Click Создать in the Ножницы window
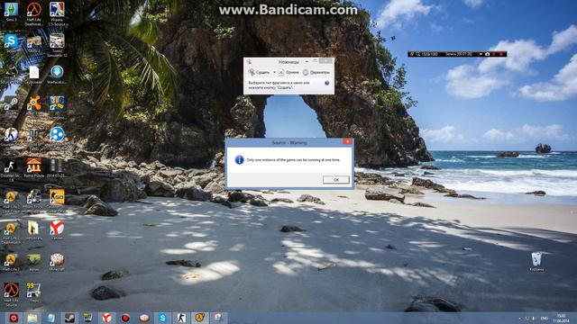The width and height of the screenshot is (577, 324). [259, 72]
